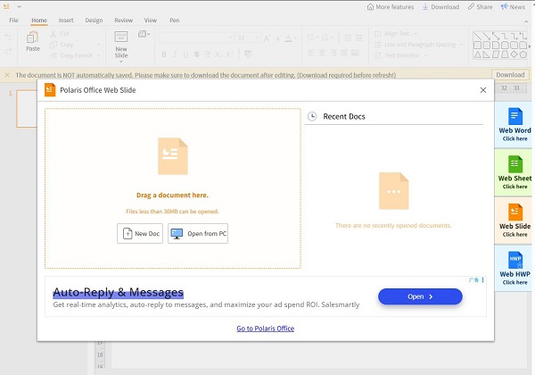This screenshot has width=535, height=375.
Task: Click More features in the top bar
Action: (391, 7)
